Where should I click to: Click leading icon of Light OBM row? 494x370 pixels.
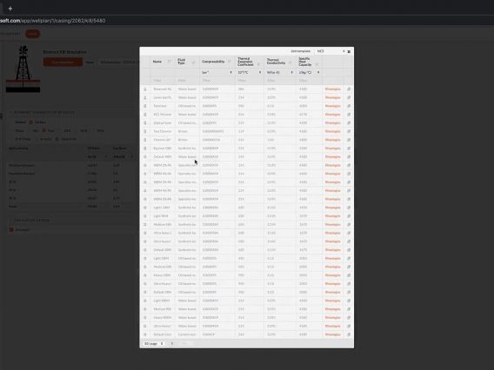click(x=145, y=258)
